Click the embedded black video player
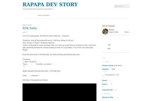The height and width of the screenshot is (101, 152). [x=60, y=92]
